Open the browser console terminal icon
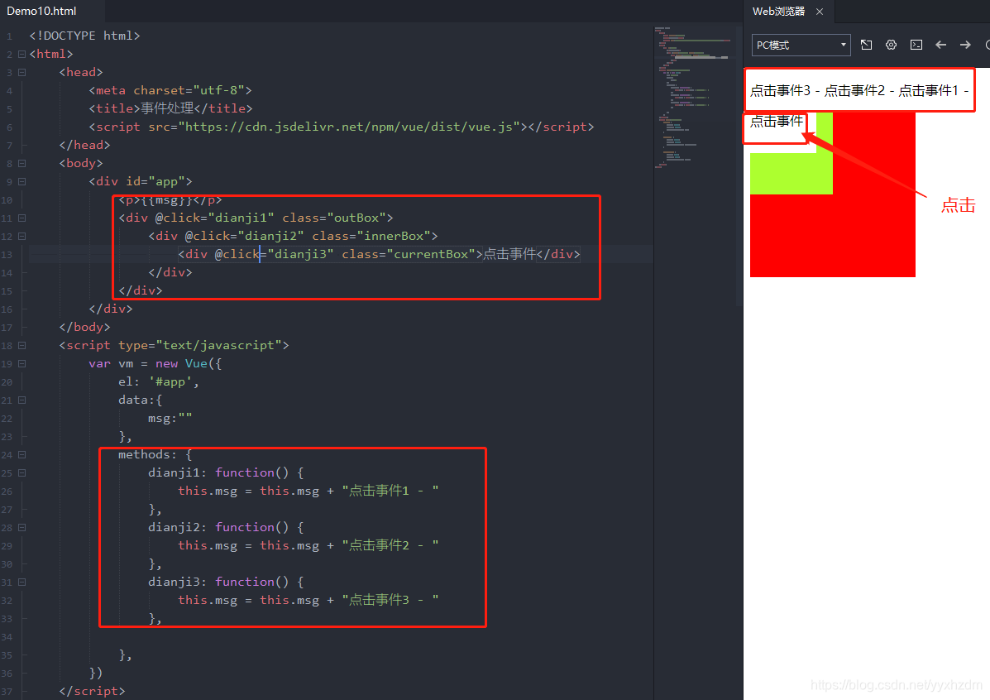Viewport: 990px width, 700px height. point(916,45)
